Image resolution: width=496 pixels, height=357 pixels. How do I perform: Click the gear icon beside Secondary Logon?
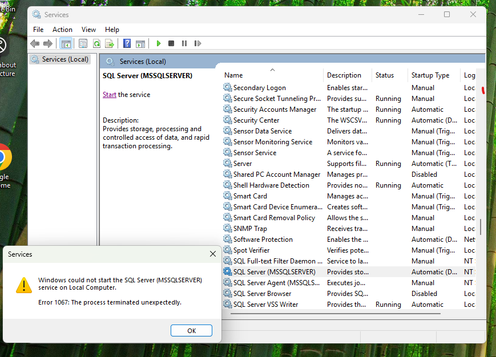pos(227,87)
